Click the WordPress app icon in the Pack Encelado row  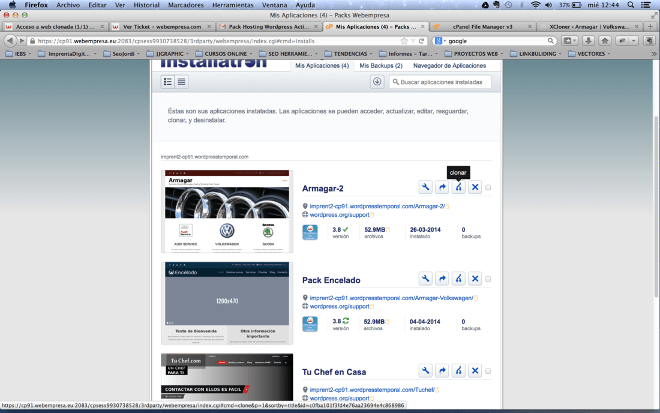tap(310, 324)
